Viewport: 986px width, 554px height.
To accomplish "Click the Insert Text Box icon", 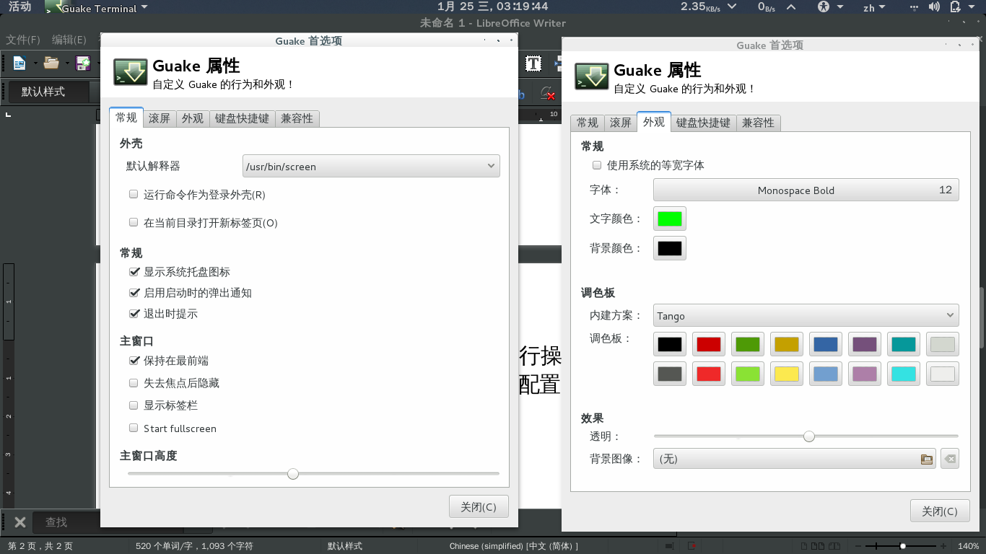I will [x=533, y=63].
